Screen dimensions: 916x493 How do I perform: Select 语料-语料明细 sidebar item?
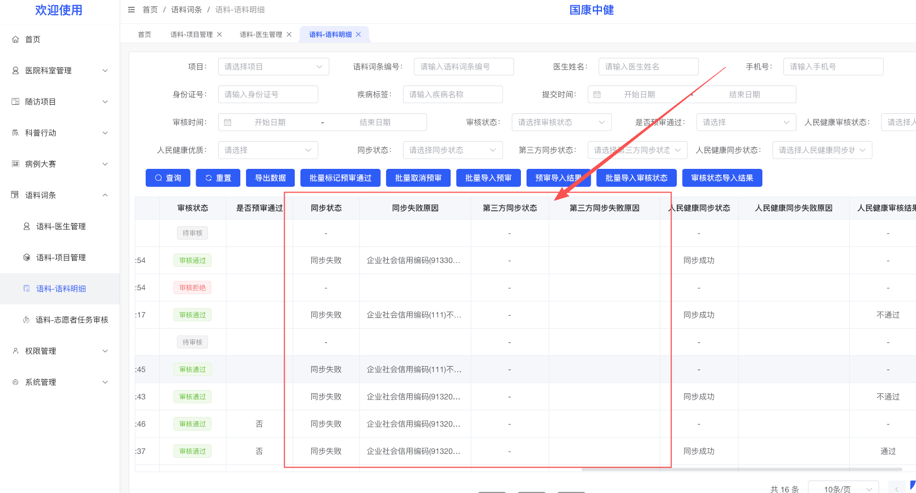60,288
